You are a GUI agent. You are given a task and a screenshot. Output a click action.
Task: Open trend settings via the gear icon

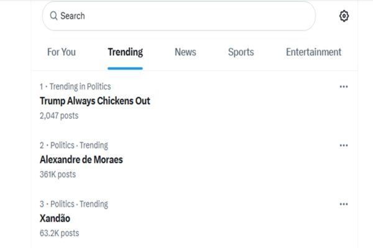(344, 16)
